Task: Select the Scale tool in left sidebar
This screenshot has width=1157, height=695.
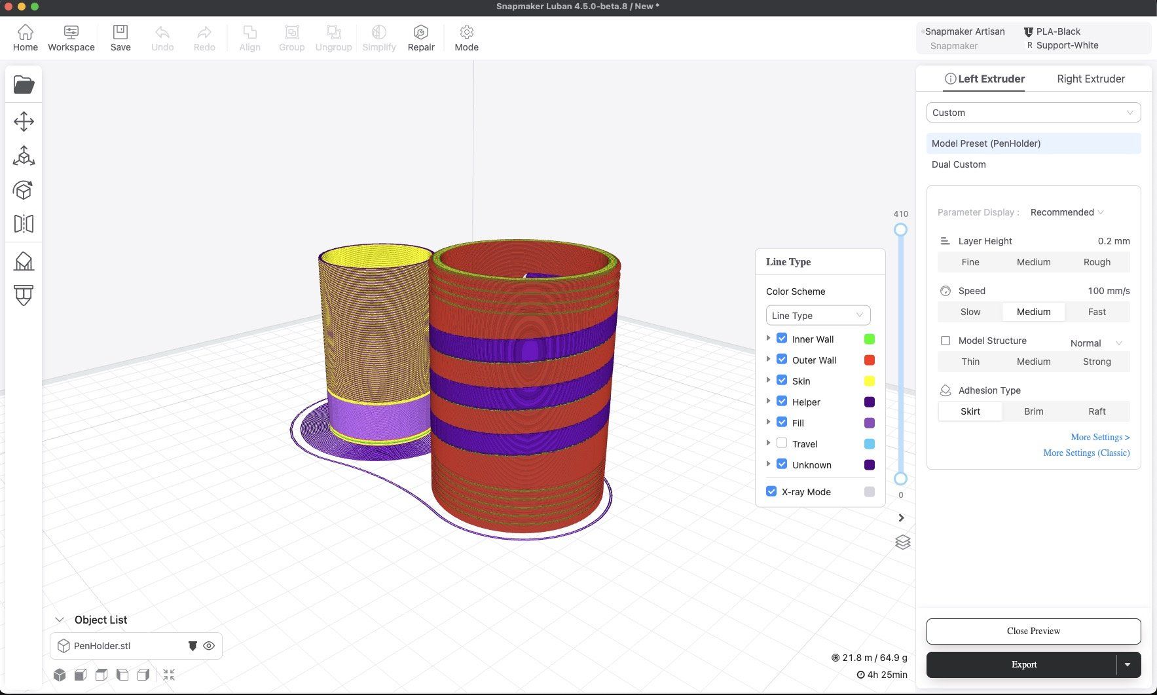Action: pyautogui.click(x=24, y=156)
